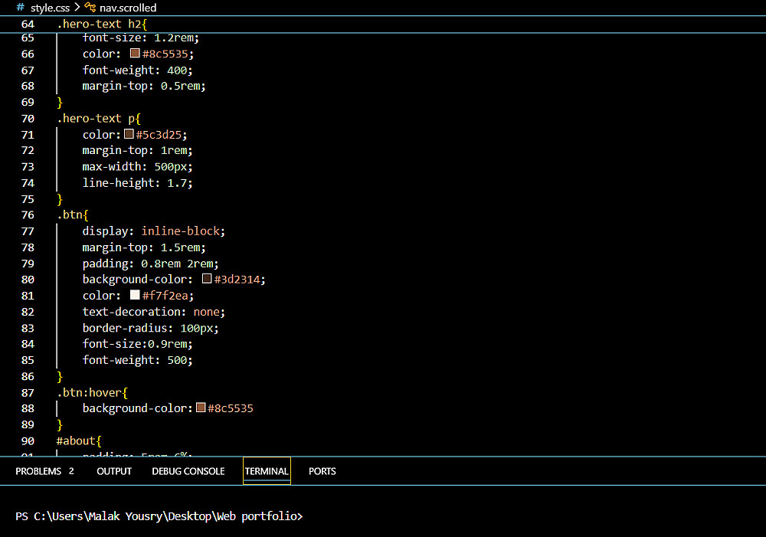Image resolution: width=766 pixels, height=537 pixels.
Task: Open the .btn:hover background-color swatch on line 88
Action: click(201, 408)
